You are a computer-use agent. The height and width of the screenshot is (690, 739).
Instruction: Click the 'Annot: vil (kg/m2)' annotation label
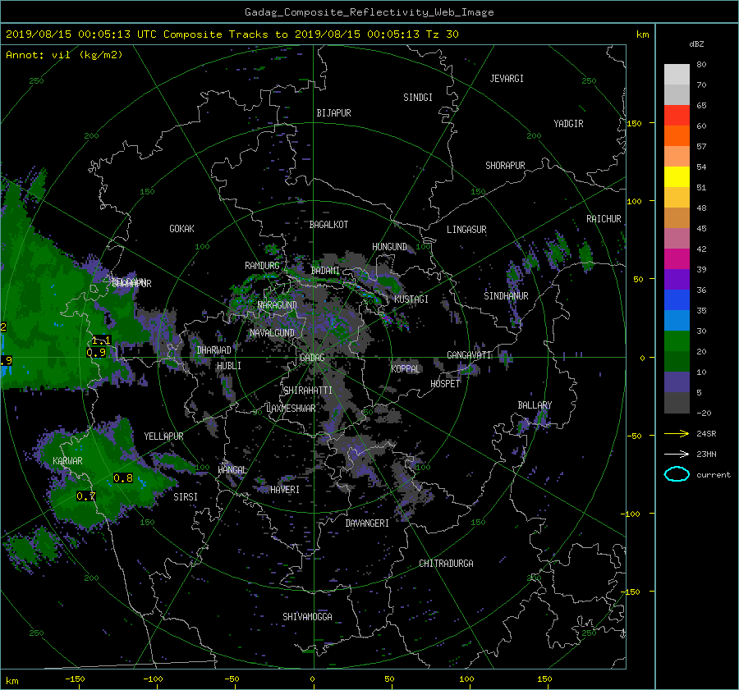[x=64, y=55]
